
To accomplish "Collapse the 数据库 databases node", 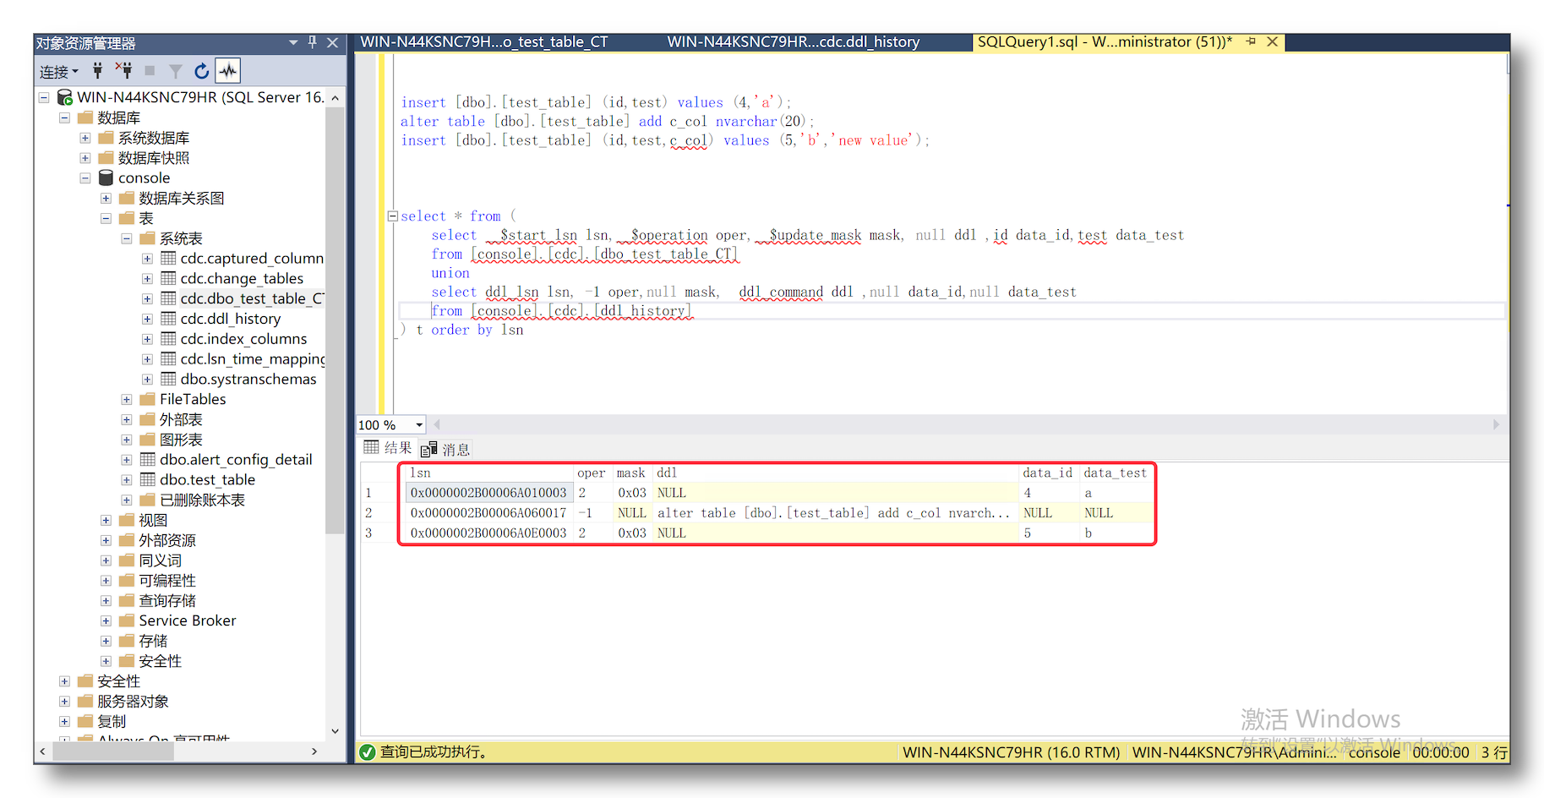I will click(64, 118).
